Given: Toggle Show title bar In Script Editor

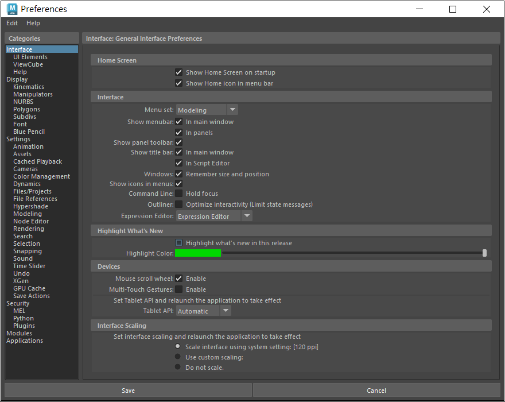Looking at the screenshot, I should (178, 163).
